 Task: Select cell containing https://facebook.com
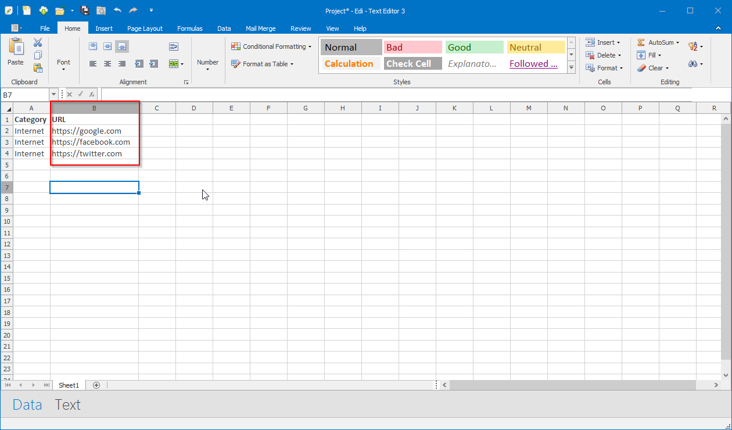(x=94, y=142)
